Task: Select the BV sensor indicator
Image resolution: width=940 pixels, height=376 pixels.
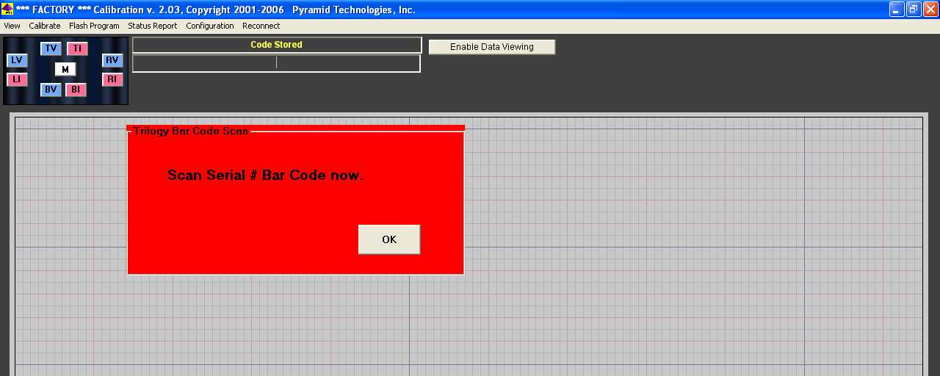Action: pyautogui.click(x=51, y=90)
